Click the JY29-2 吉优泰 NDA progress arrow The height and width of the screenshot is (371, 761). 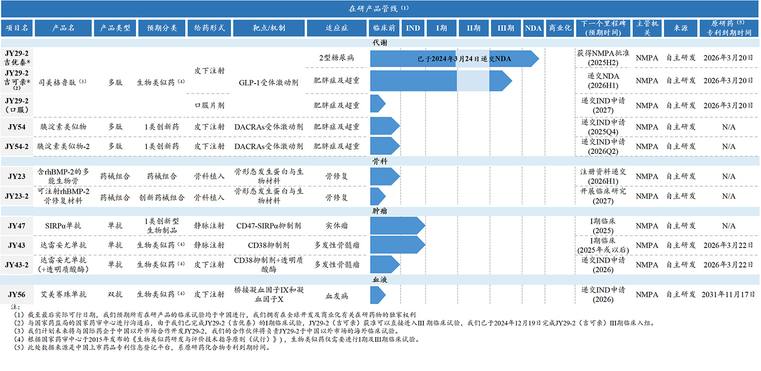(x=454, y=59)
